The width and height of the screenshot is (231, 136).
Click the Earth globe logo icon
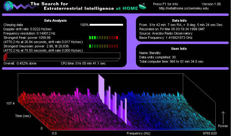(x=8, y=6)
